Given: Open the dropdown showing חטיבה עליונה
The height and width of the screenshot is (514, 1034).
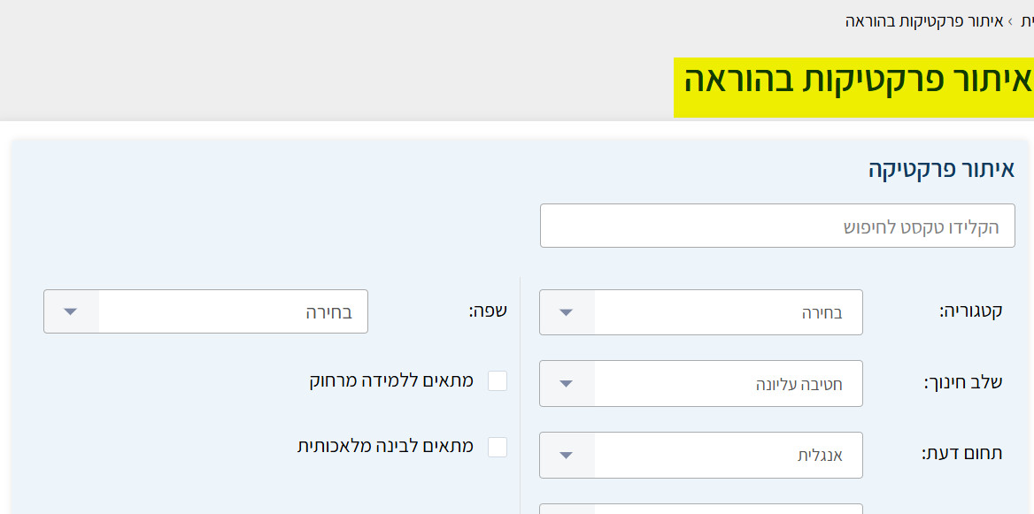Looking at the screenshot, I should 728,384.
